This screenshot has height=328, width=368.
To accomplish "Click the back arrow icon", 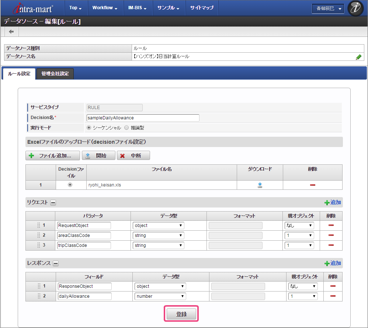I will point(11,32).
